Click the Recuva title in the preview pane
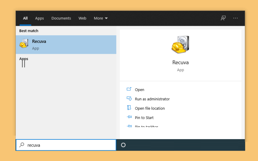This screenshot has height=161, width=258. (x=180, y=62)
